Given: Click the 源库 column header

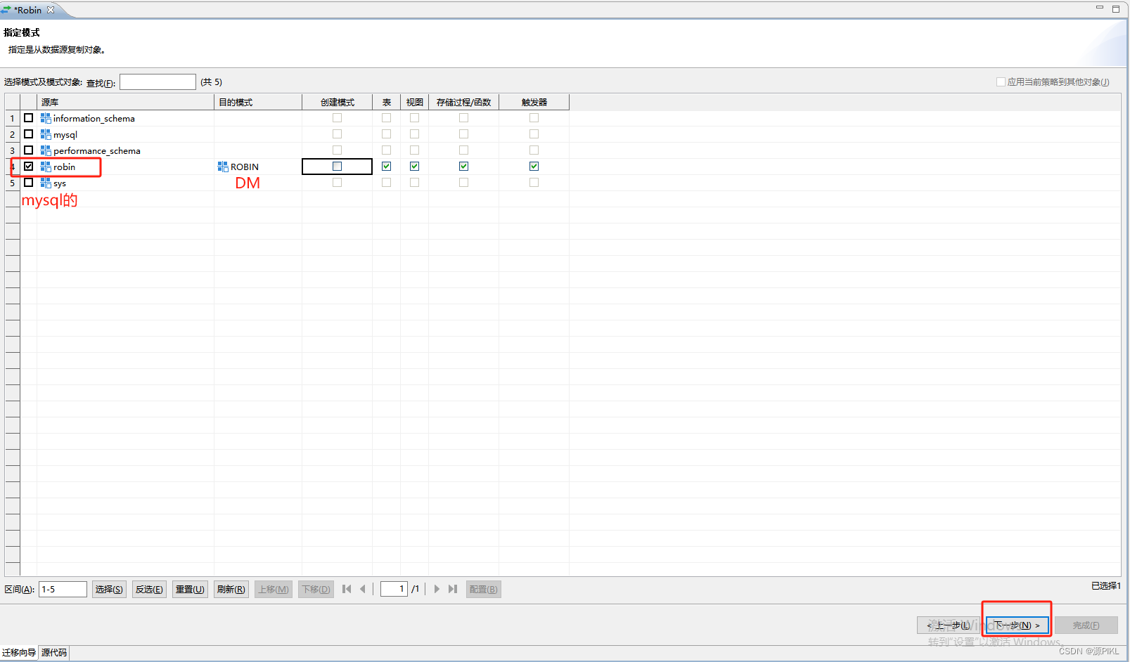Looking at the screenshot, I should coord(125,103).
